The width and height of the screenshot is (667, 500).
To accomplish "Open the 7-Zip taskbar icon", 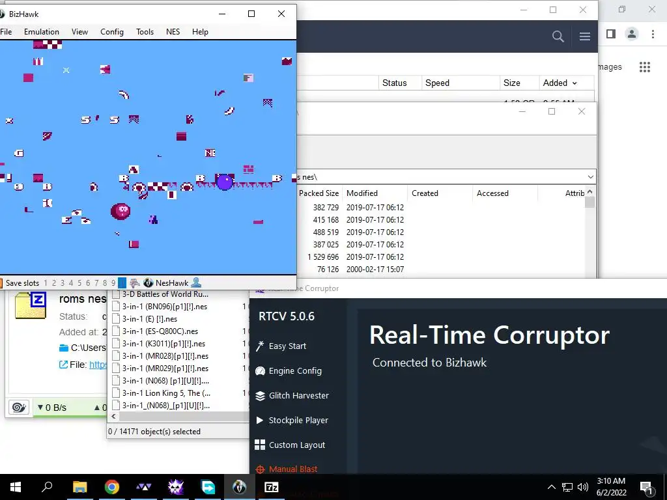I will pos(272,487).
